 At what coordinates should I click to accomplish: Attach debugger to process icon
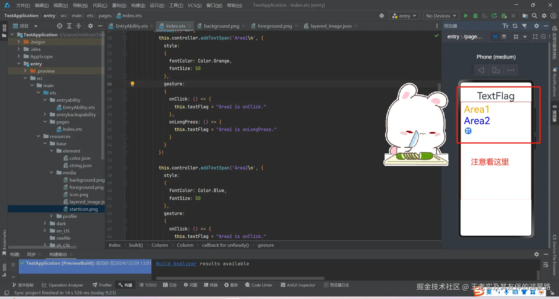[504, 16]
